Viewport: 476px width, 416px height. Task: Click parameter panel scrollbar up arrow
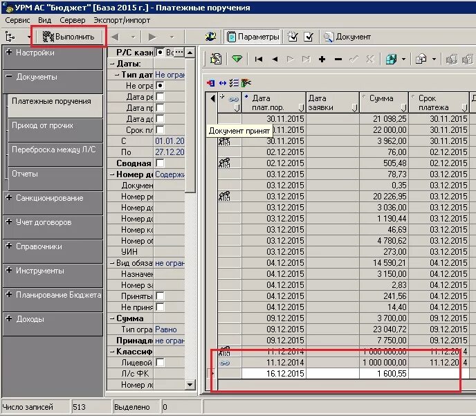click(x=190, y=53)
